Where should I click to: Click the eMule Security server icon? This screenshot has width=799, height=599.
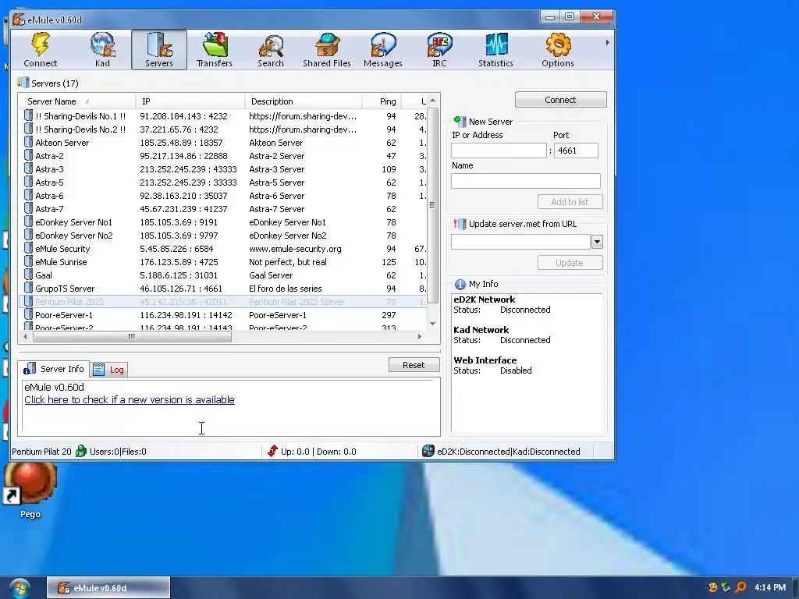click(x=29, y=249)
